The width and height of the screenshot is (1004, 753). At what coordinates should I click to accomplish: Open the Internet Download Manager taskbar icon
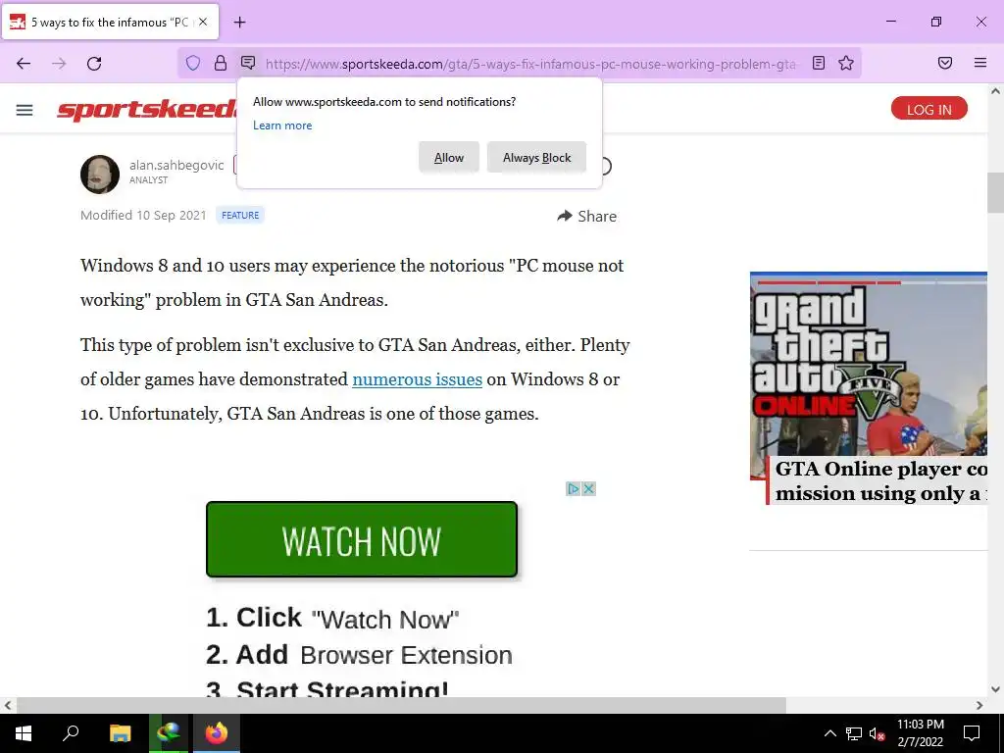(169, 733)
